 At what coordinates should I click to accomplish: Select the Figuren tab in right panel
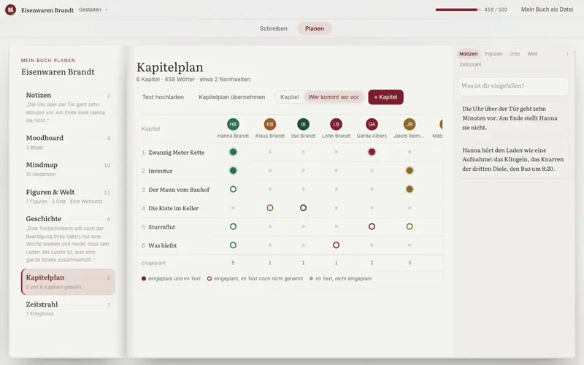click(x=493, y=54)
